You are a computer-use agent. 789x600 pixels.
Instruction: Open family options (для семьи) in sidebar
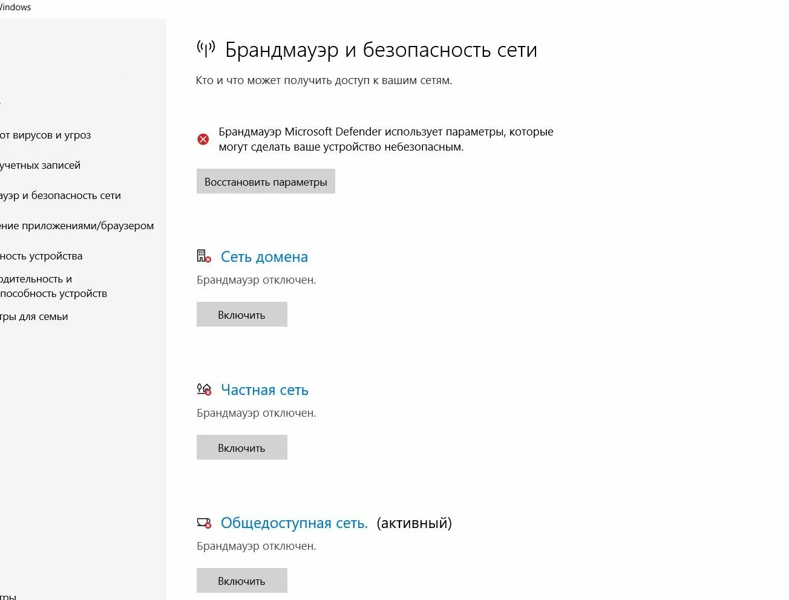34,316
